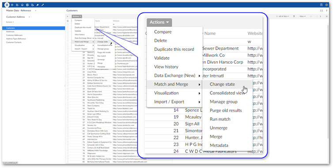Click the Anker Law Office name

click(x=94, y=114)
